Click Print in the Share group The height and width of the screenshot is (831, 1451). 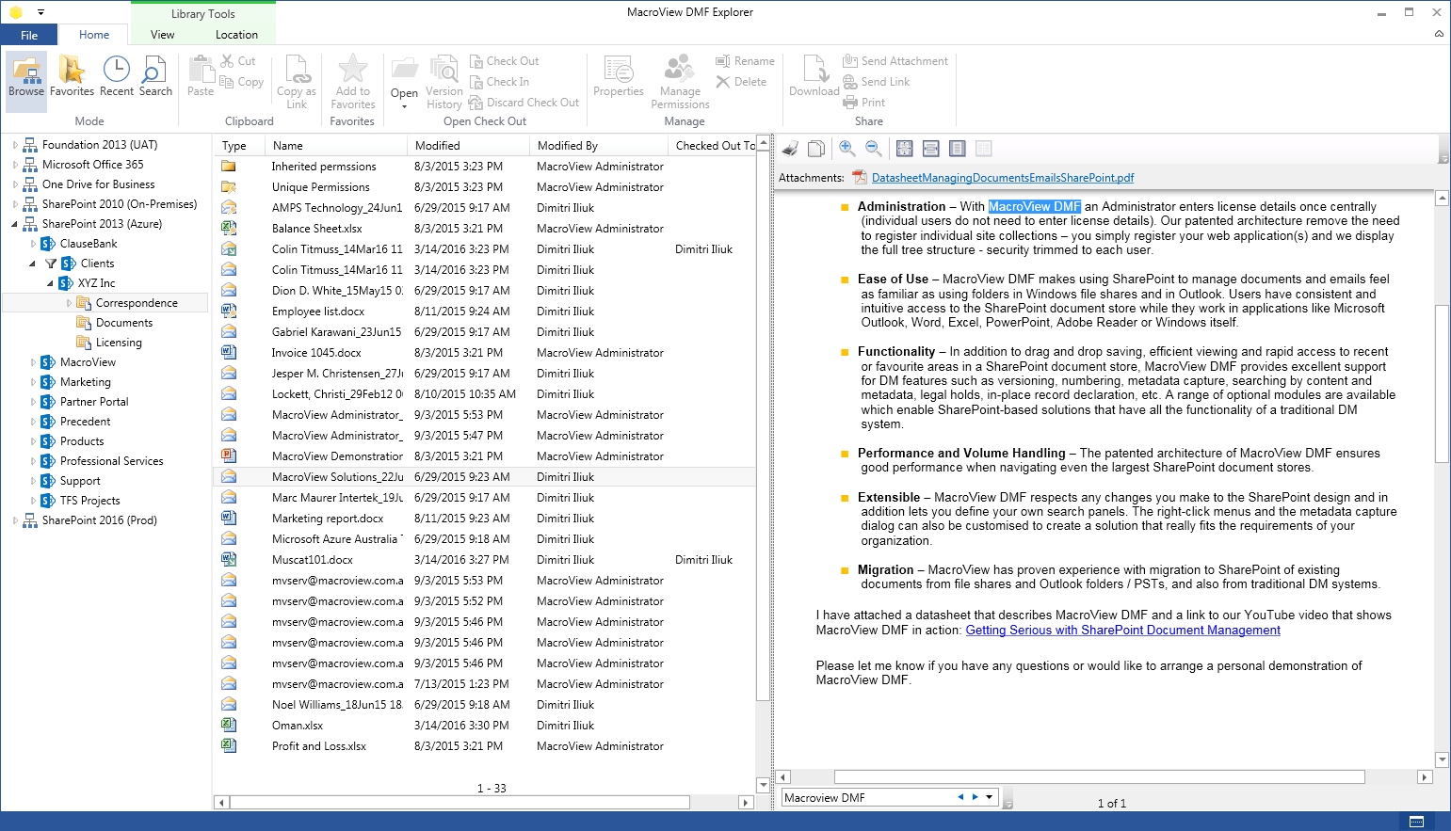(x=864, y=103)
